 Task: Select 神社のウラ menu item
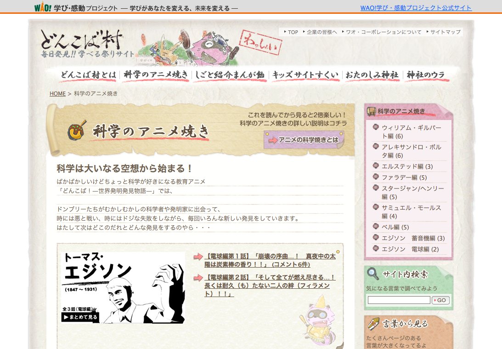426,75
